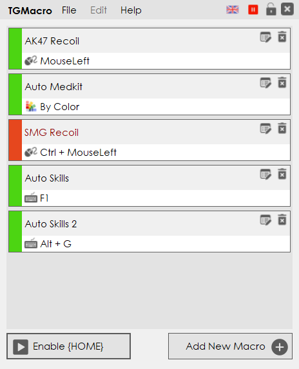Image resolution: width=299 pixels, height=369 pixels.
Task: Click the UK flag language icon
Action: (x=233, y=10)
